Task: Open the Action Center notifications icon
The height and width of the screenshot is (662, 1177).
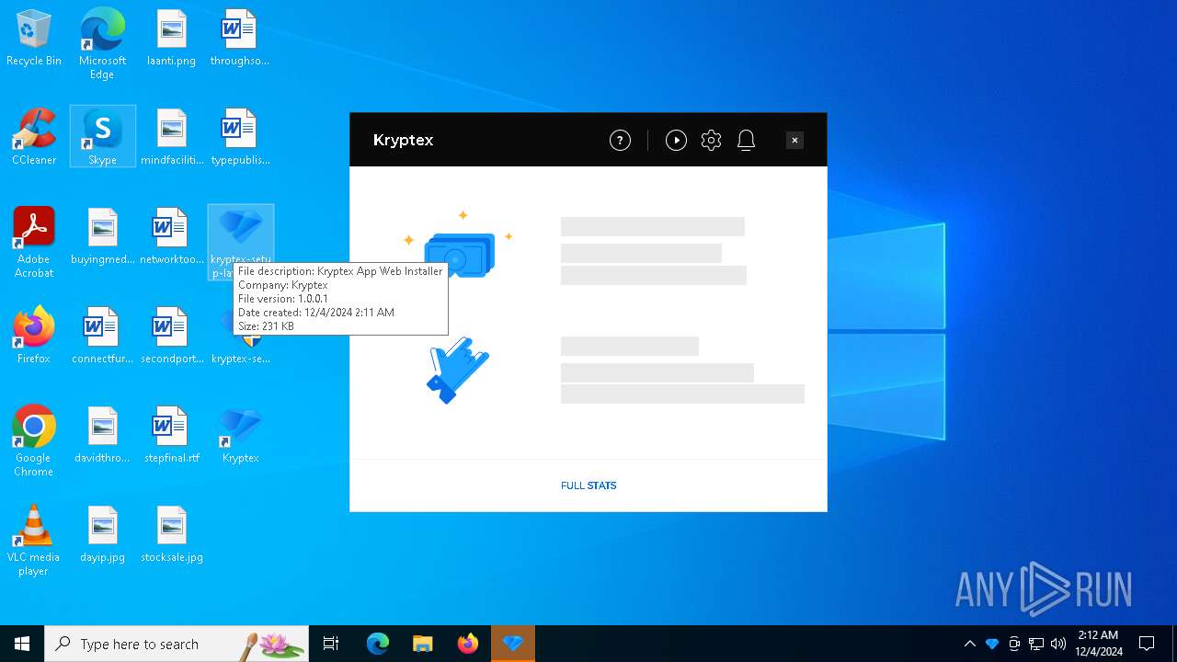Action: click(1147, 644)
